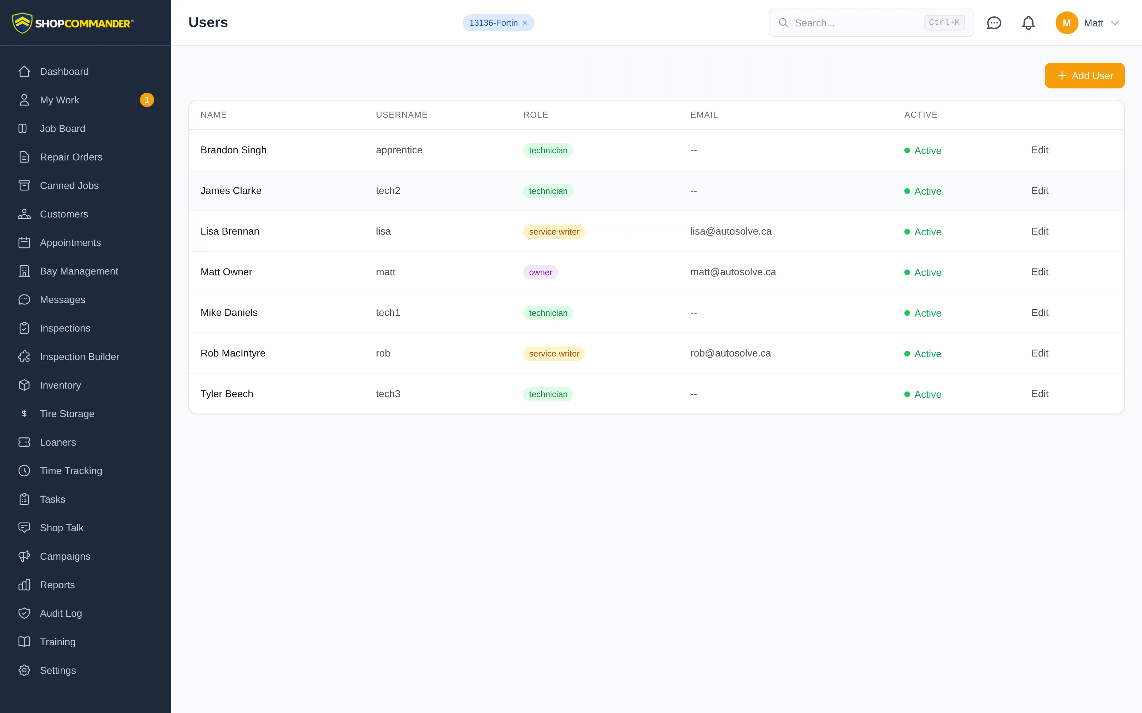The image size is (1142, 713).
Task: Click the ROLE column header
Action: coord(536,114)
